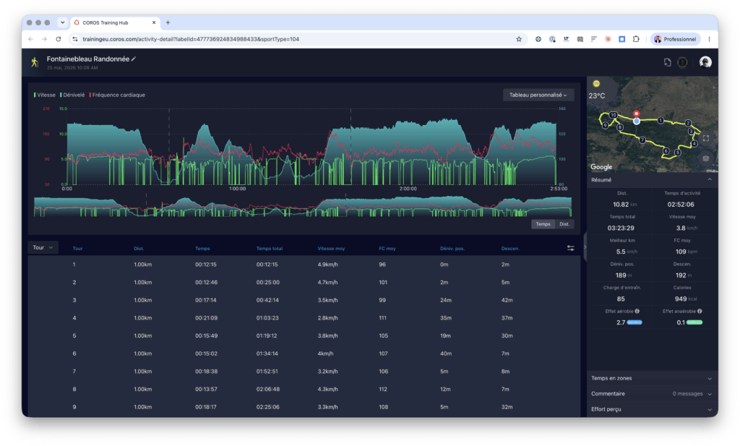Image resolution: width=740 pixels, height=446 pixels.
Task: Select the COROS Training Hub tab
Action: click(x=113, y=22)
